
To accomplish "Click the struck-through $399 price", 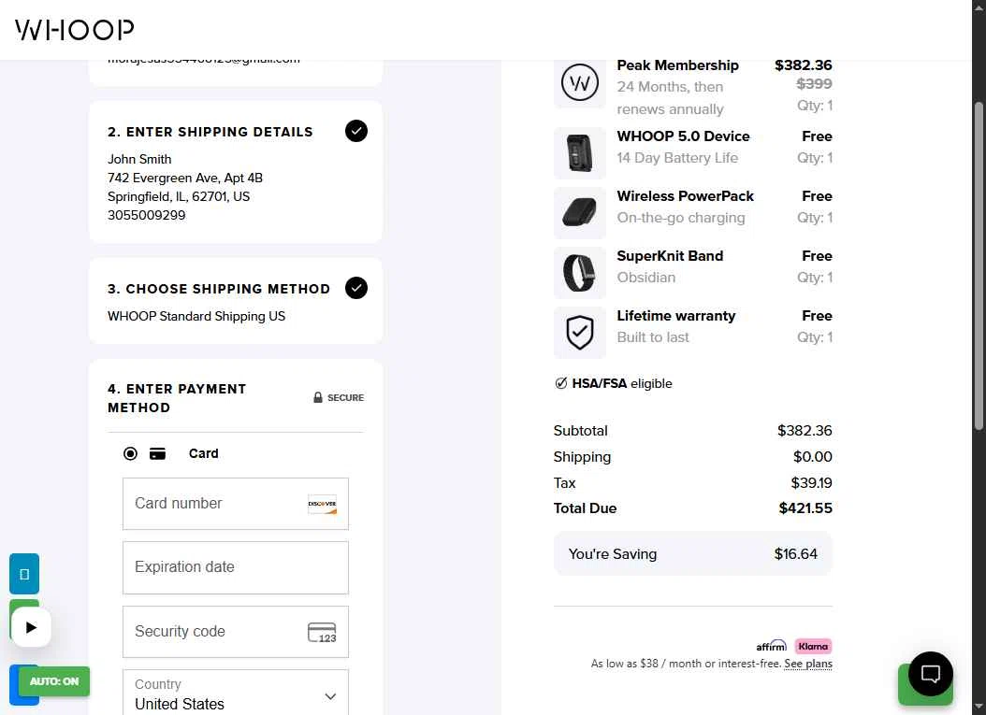I will coord(814,83).
